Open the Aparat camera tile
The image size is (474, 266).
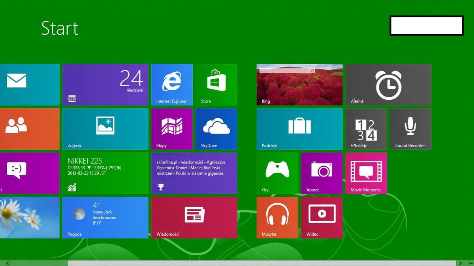click(x=322, y=173)
